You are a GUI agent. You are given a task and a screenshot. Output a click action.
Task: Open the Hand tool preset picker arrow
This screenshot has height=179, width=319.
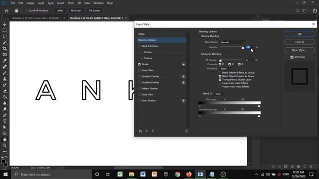click(x=21, y=11)
